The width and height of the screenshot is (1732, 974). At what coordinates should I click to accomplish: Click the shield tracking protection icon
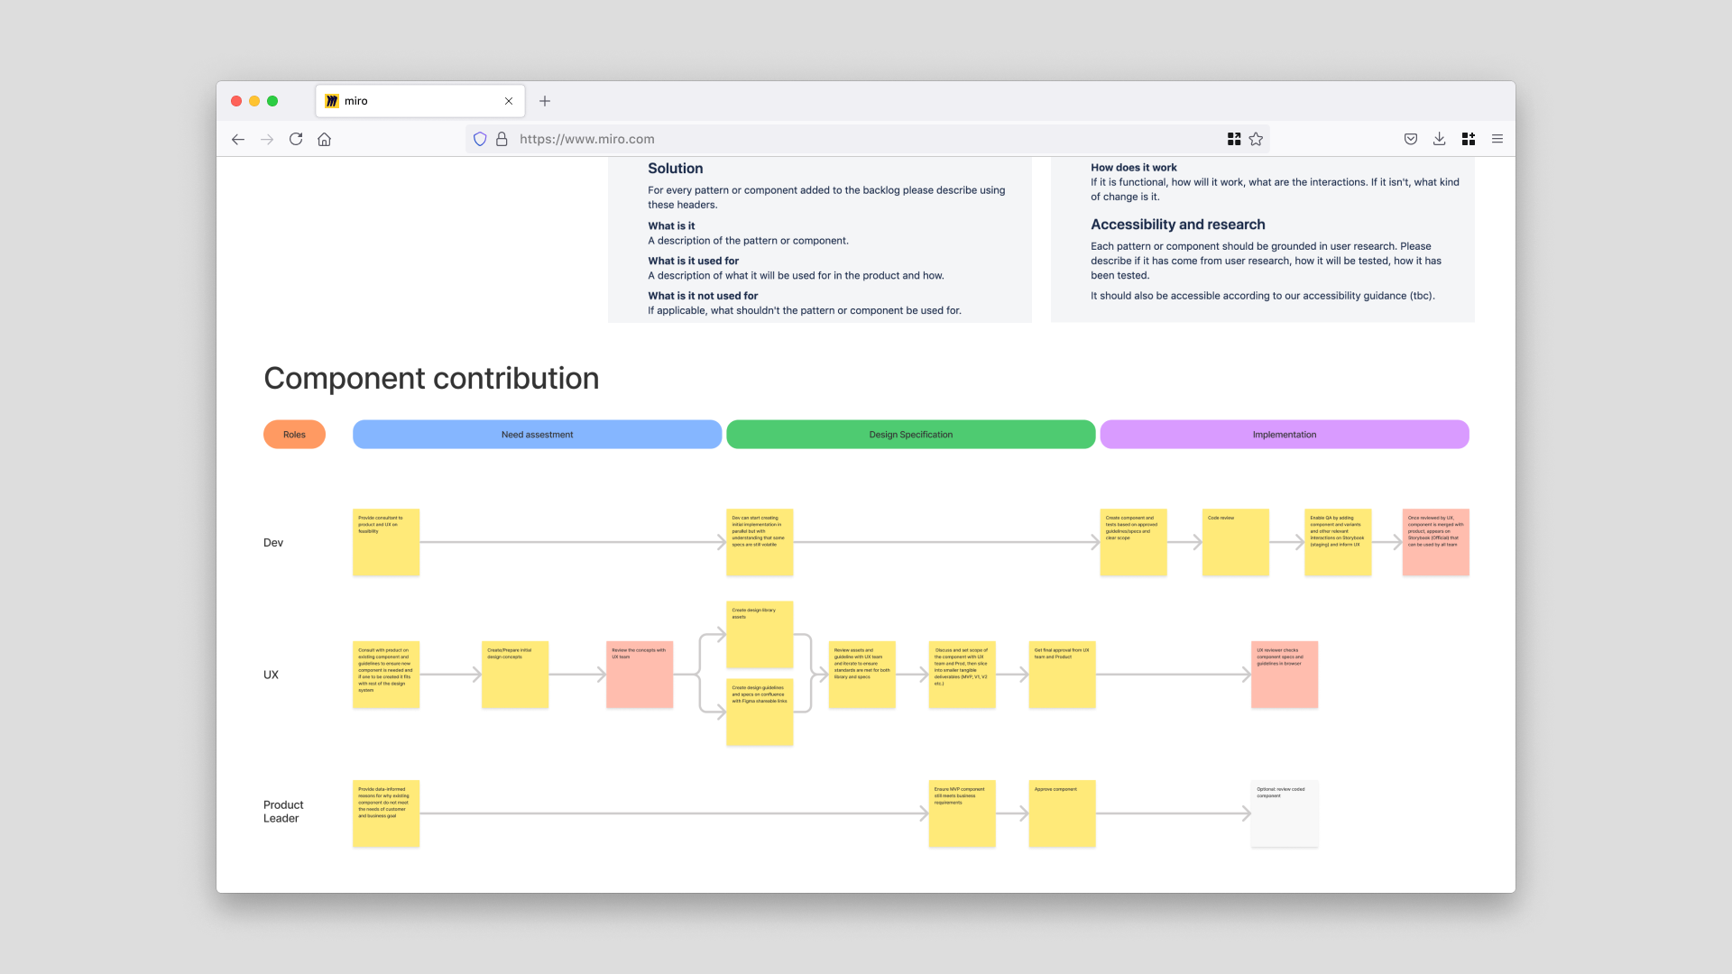(x=480, y=139)
